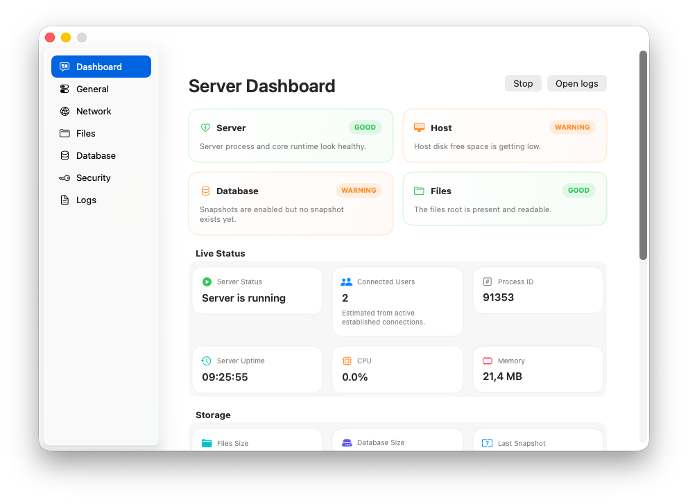Click the folder icon on the Files card
The height and width of the screenshot is (502, 688).
[x=419, y=191]
